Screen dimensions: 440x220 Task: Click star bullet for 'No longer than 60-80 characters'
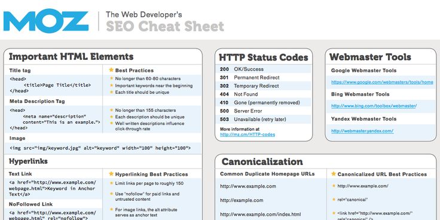pyautogui.click(x=111, y=78)
